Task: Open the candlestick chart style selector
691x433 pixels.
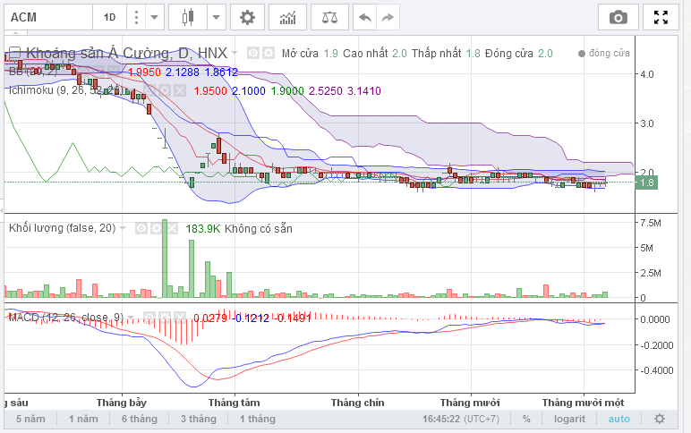Action: (x=188, y=18)
